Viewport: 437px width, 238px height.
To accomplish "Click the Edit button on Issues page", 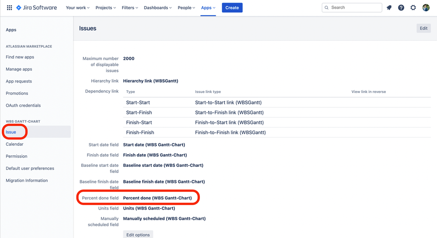I will tap(423, 28).
